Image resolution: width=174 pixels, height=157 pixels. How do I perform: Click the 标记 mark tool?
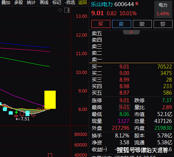tap(57, 3)
